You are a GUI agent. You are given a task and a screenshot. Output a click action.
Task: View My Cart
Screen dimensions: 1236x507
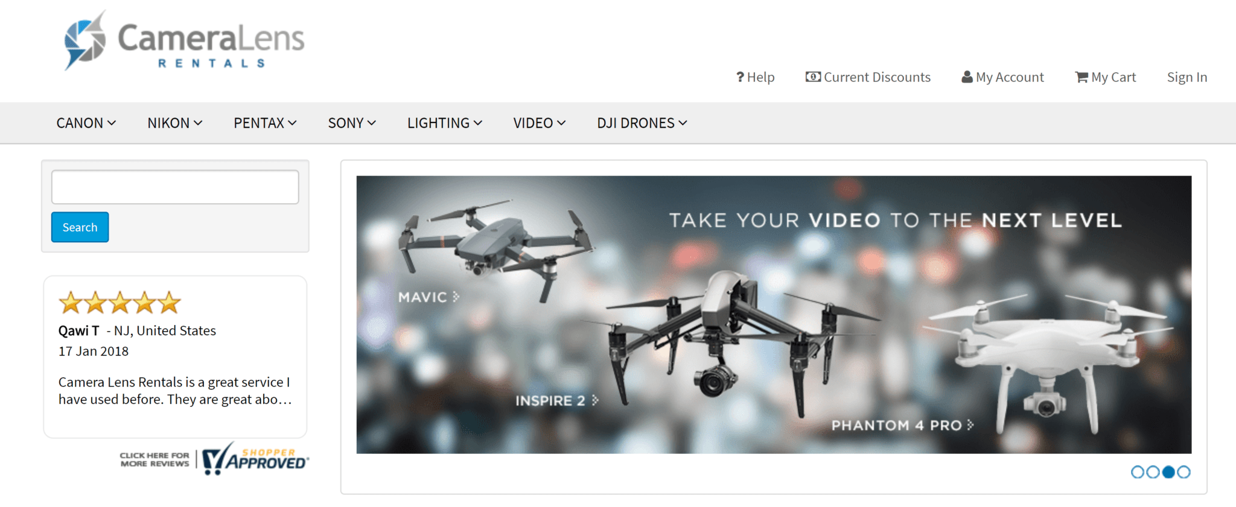[x=1105, y=77]
